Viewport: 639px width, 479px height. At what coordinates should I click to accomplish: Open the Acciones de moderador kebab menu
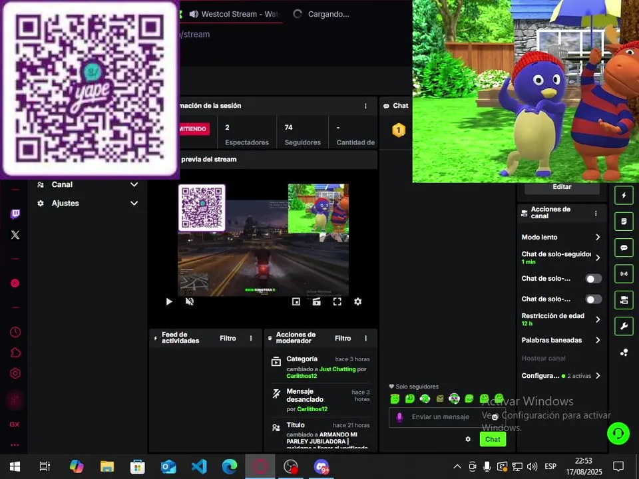tap(365, 338)
